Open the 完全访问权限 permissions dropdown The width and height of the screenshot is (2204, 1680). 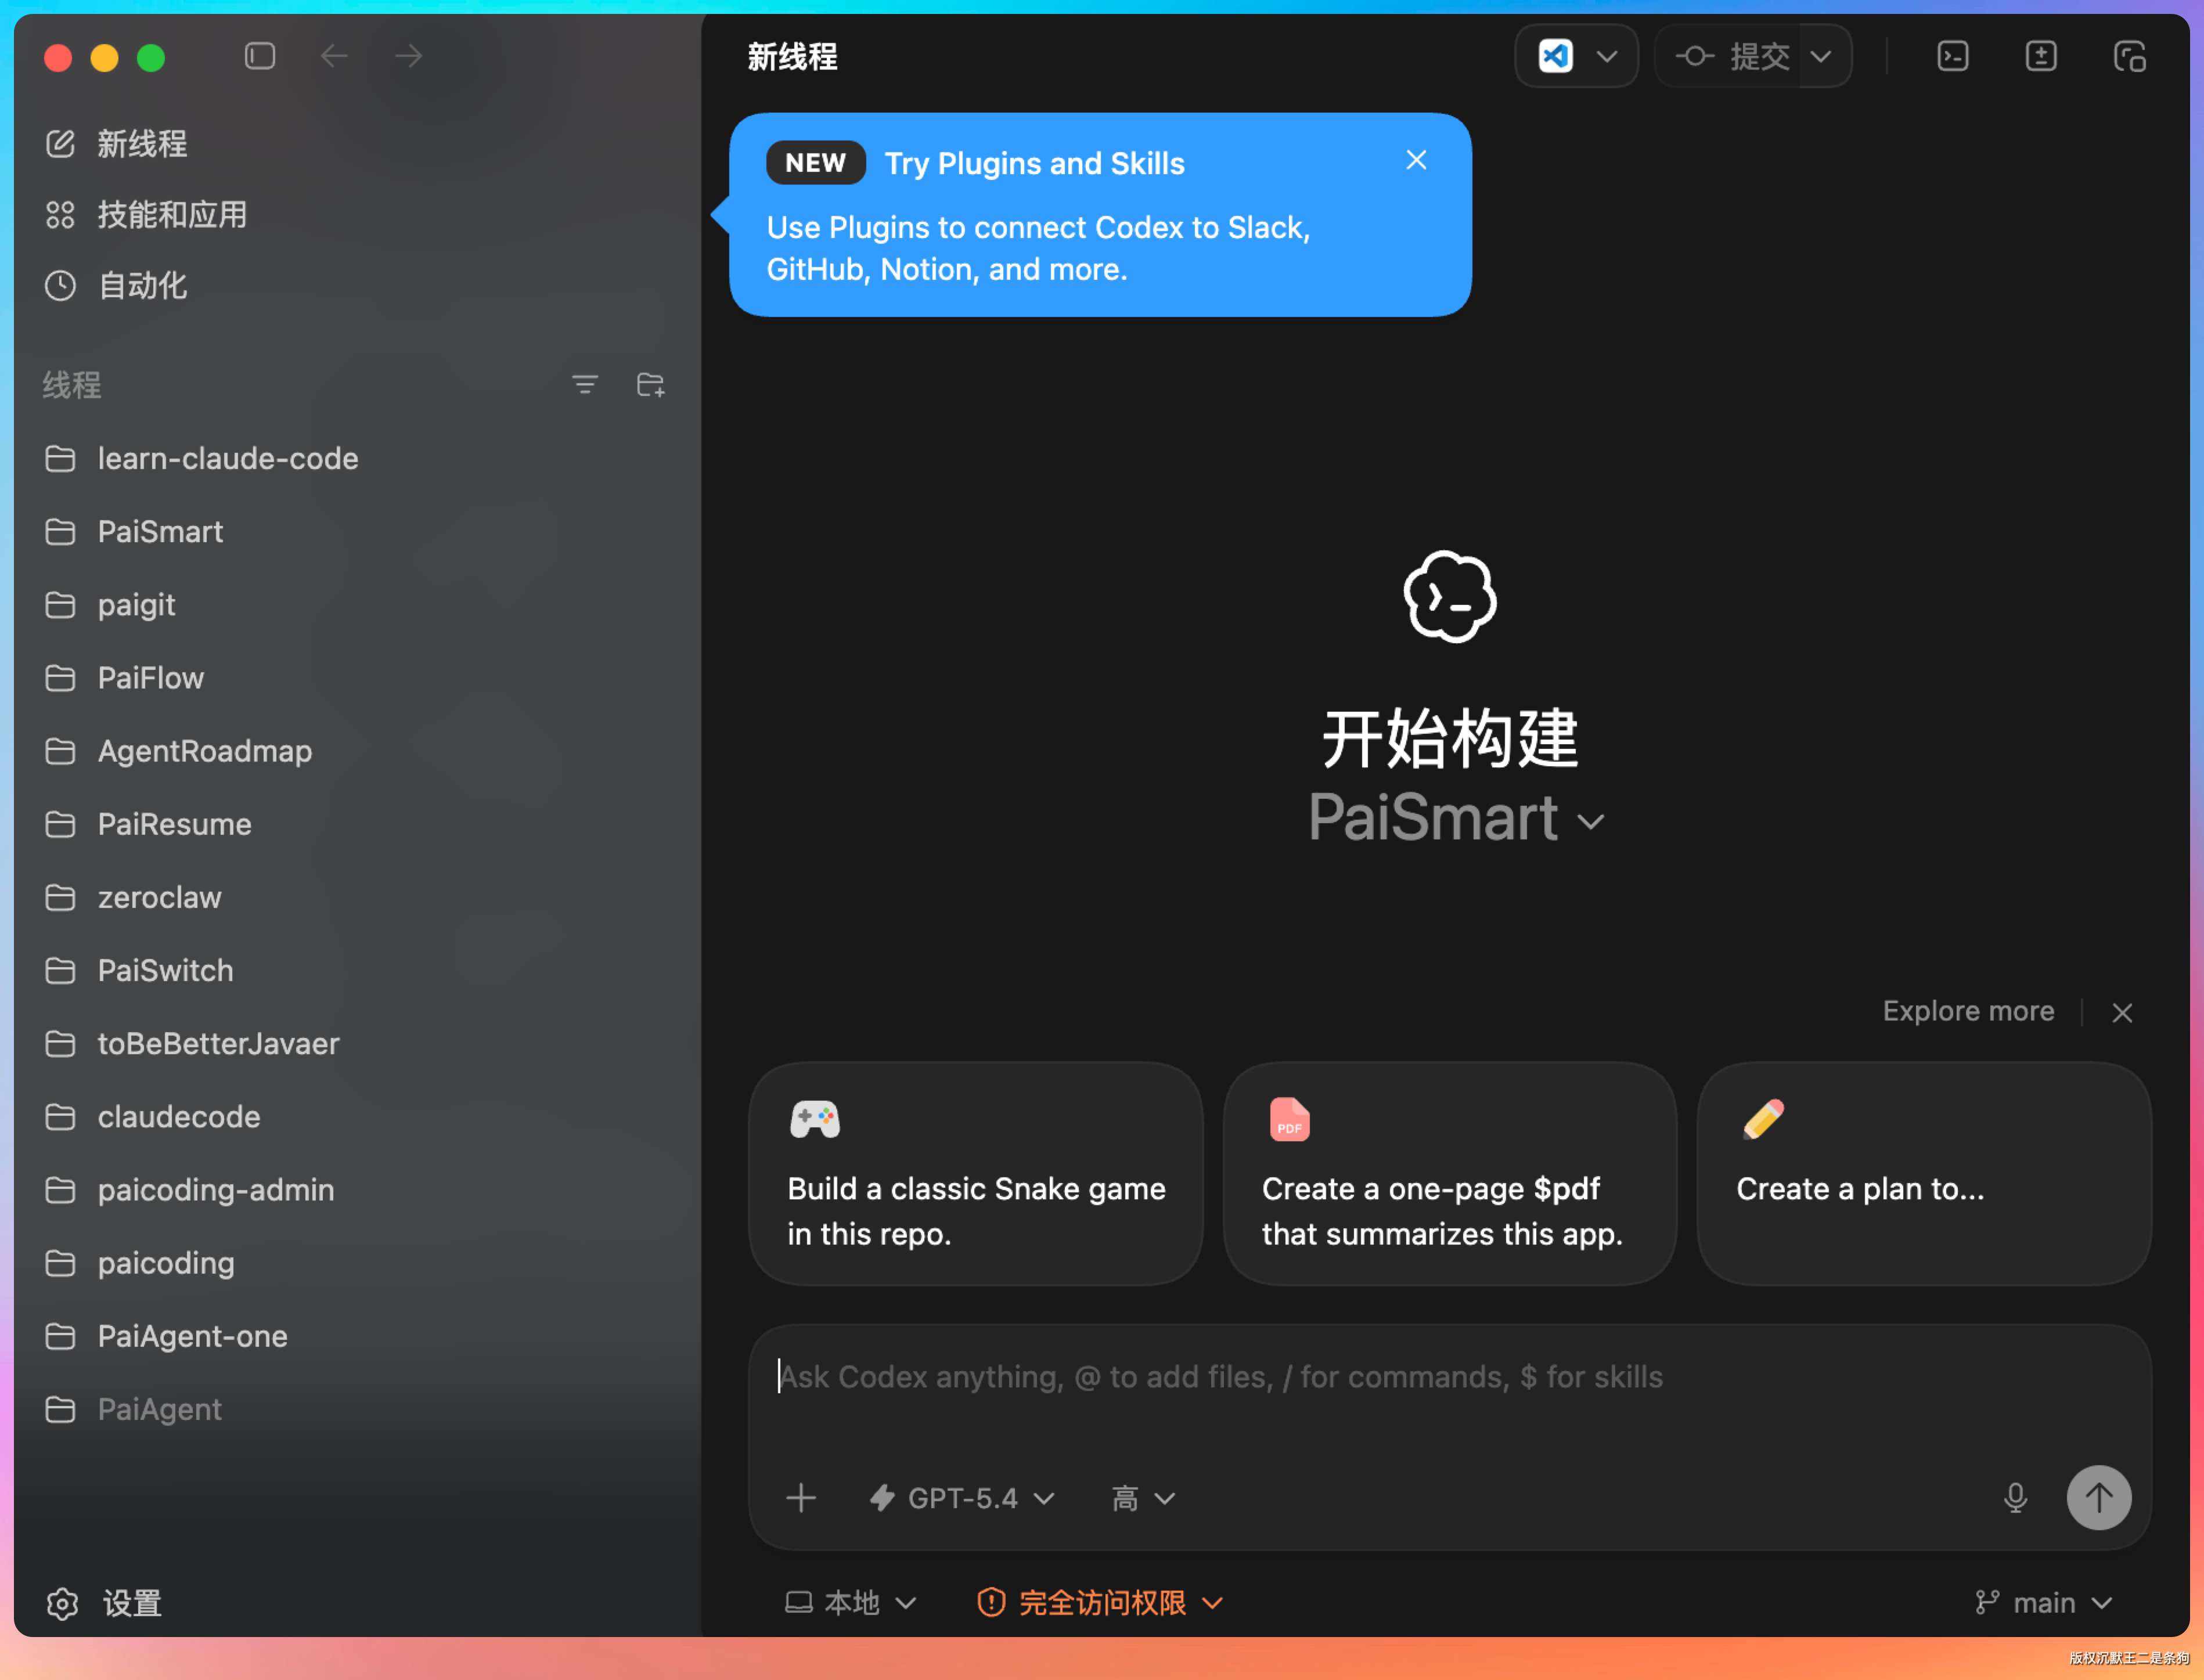click(1100, 1603)
